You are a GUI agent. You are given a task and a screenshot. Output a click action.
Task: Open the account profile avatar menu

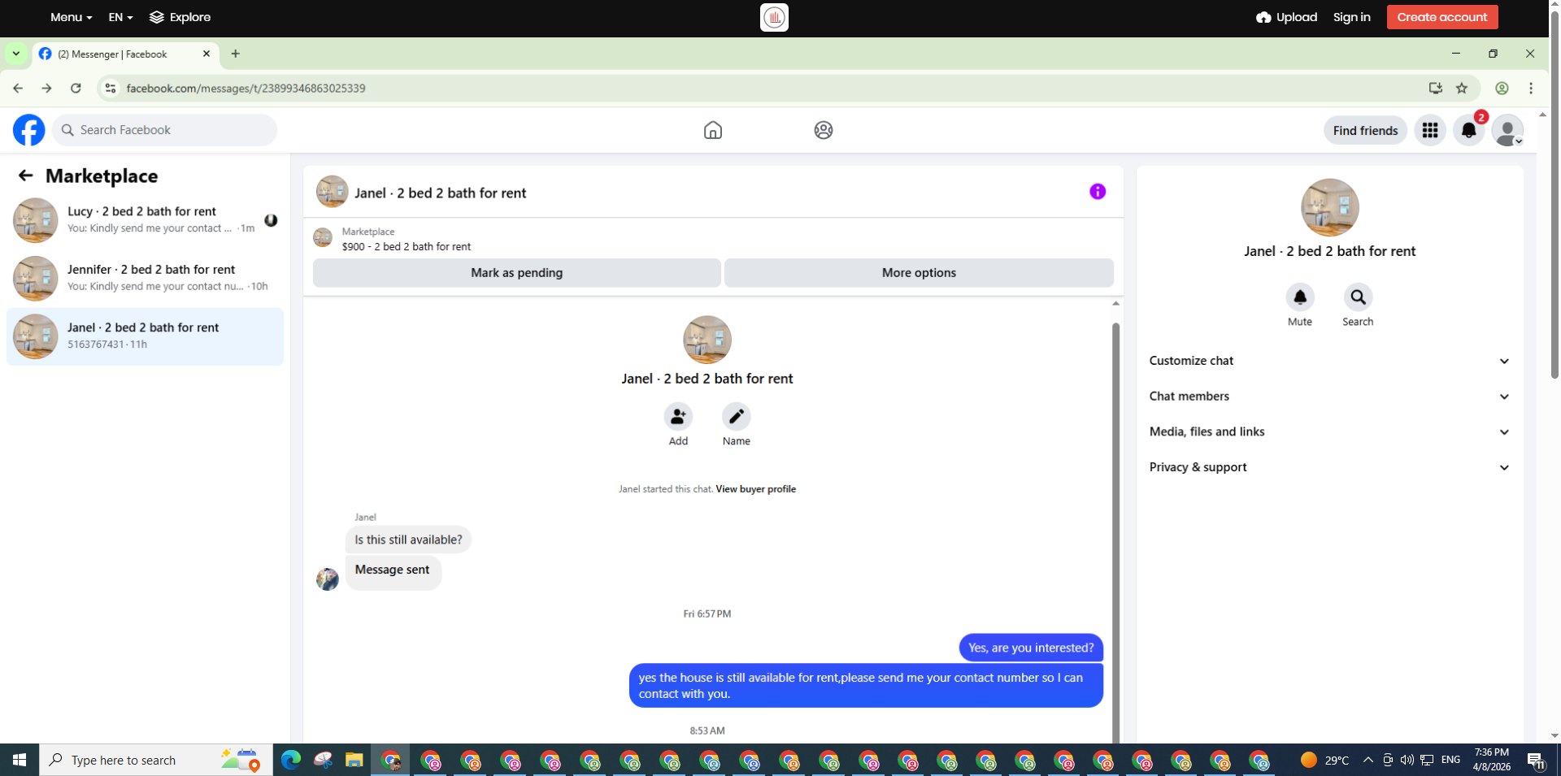pos(1507,130)
